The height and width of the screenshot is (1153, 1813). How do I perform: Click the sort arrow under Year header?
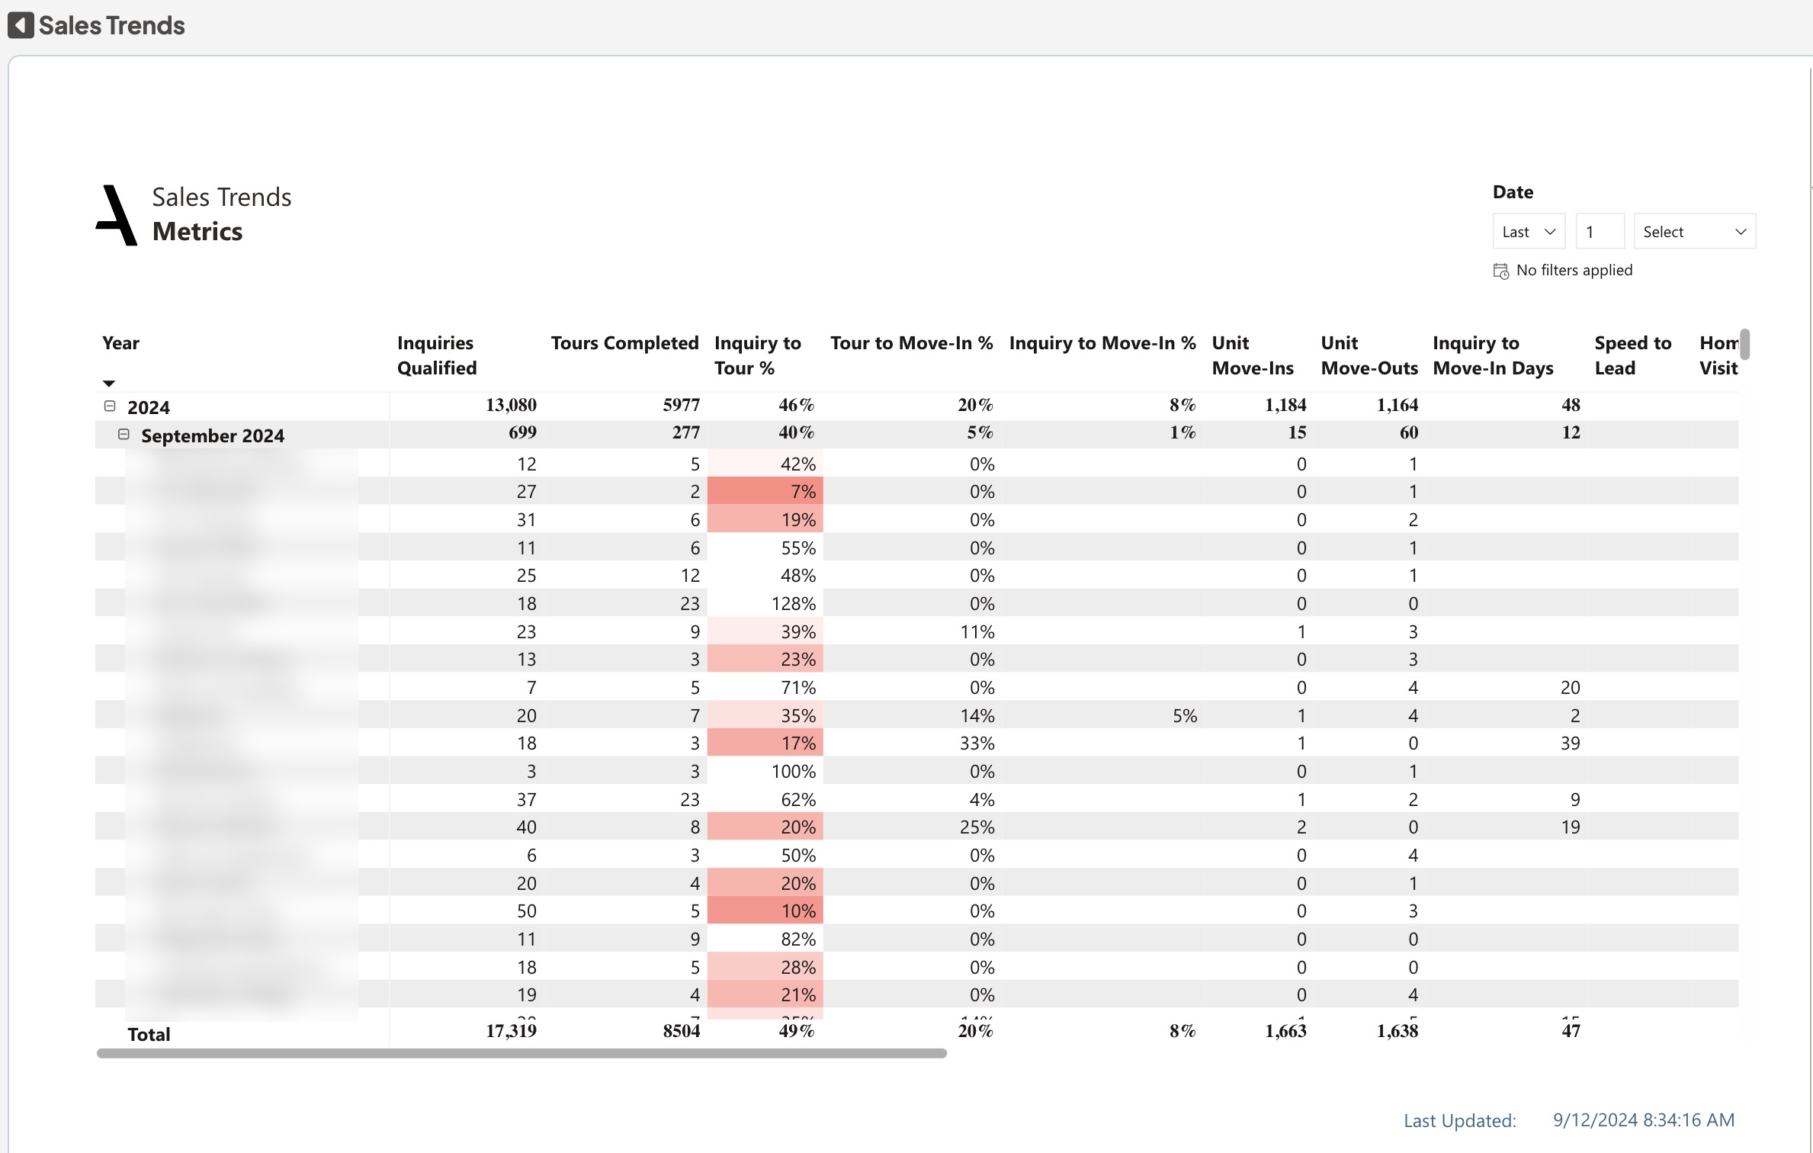tap(109, 383)
